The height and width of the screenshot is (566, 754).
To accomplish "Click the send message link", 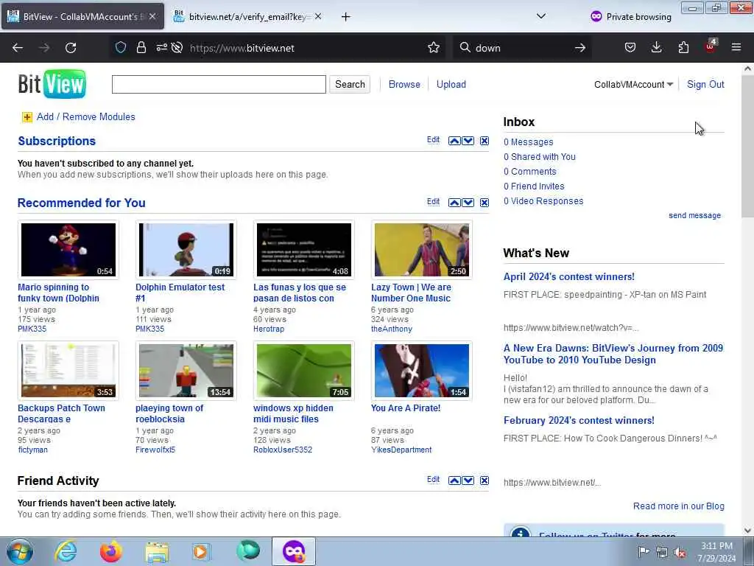I will 694,216.
